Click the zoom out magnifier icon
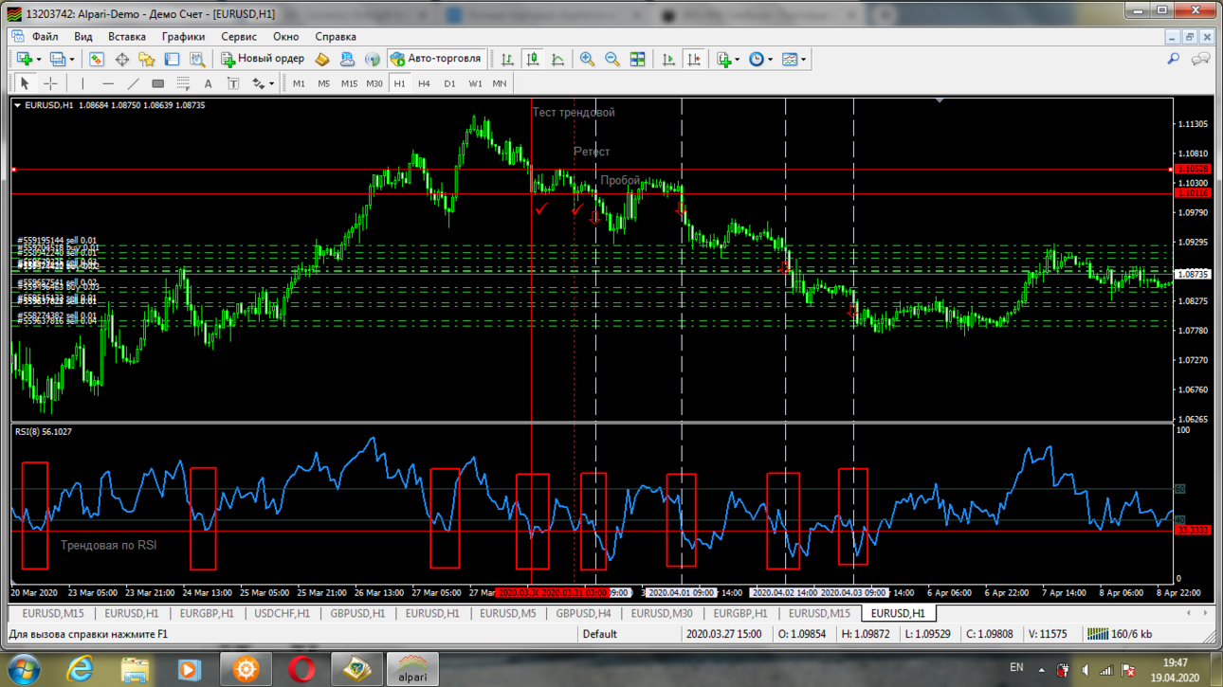This screenshot has height=687, width=1223. (x=612, y=59)
